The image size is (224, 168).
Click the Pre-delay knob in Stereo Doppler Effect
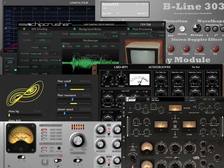tap(199, 49)
